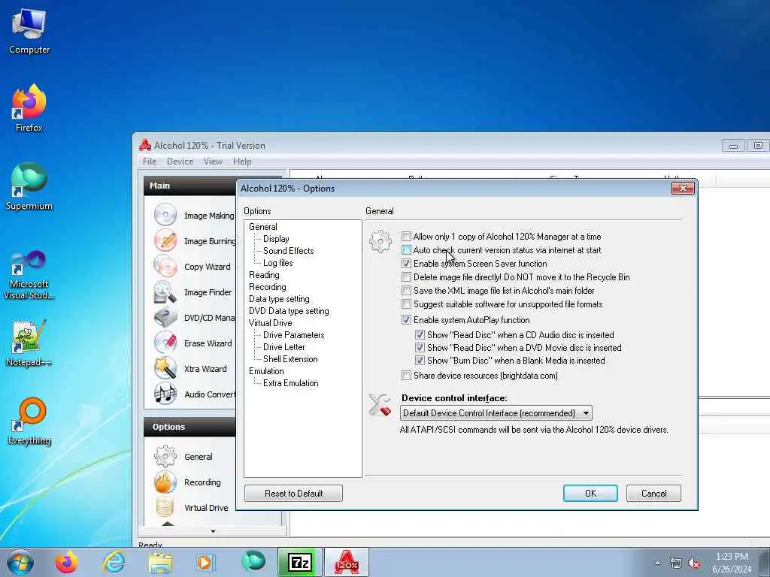Select Drive Letter tree item
Viewport: 770px width, 577px height.
click(283, 347)
